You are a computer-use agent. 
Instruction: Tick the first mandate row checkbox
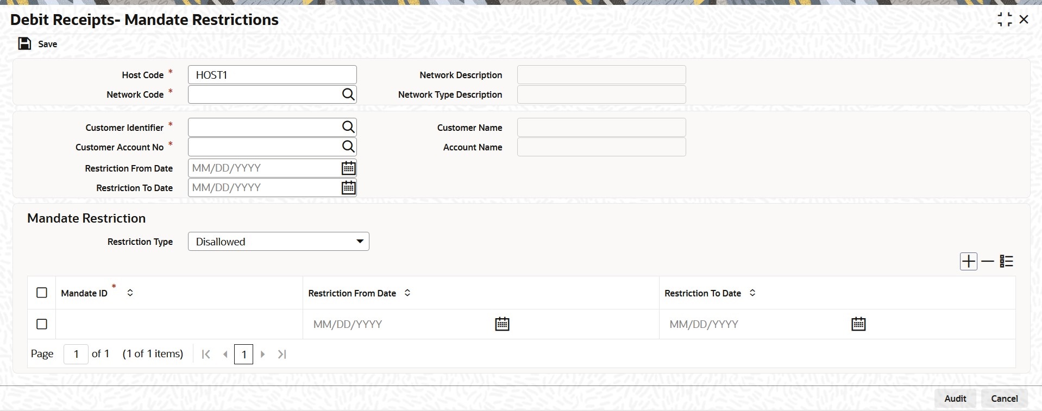pyautogui.click(x=42, y=324)
